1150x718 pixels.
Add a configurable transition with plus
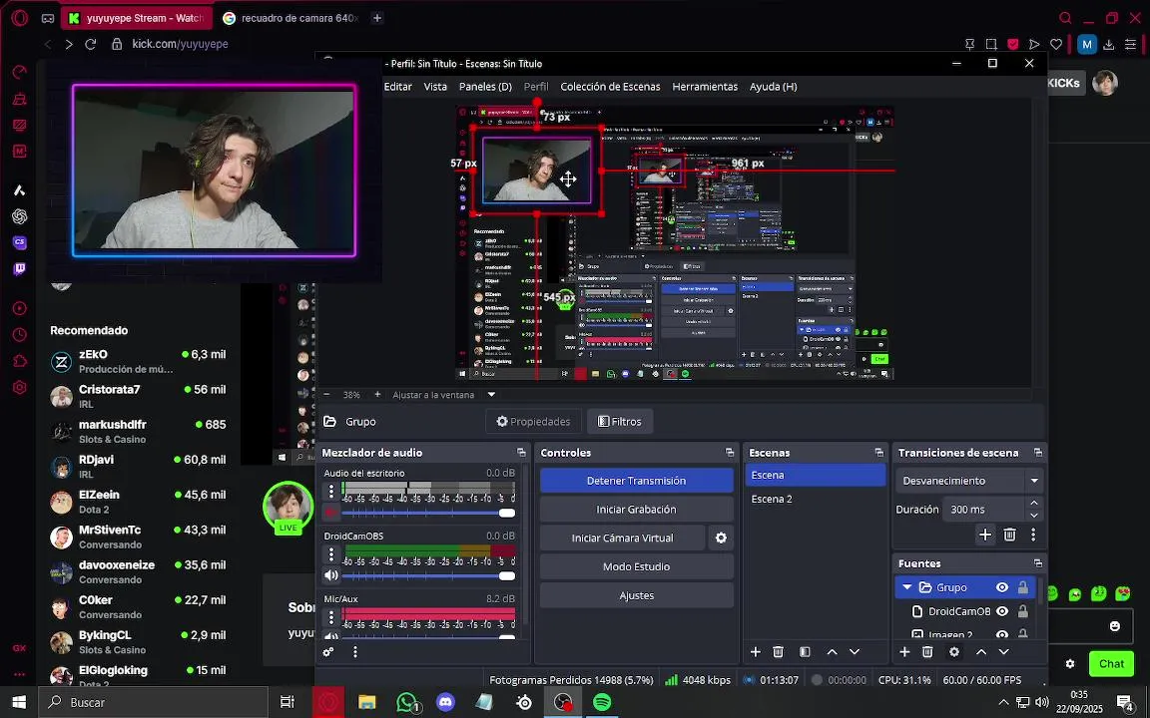(985, 535)
